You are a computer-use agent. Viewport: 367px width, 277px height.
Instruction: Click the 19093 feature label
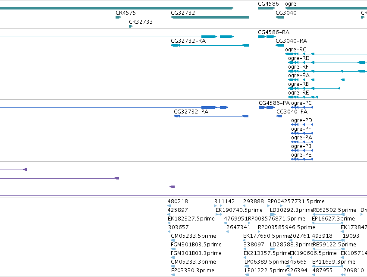tap(351, 236)
